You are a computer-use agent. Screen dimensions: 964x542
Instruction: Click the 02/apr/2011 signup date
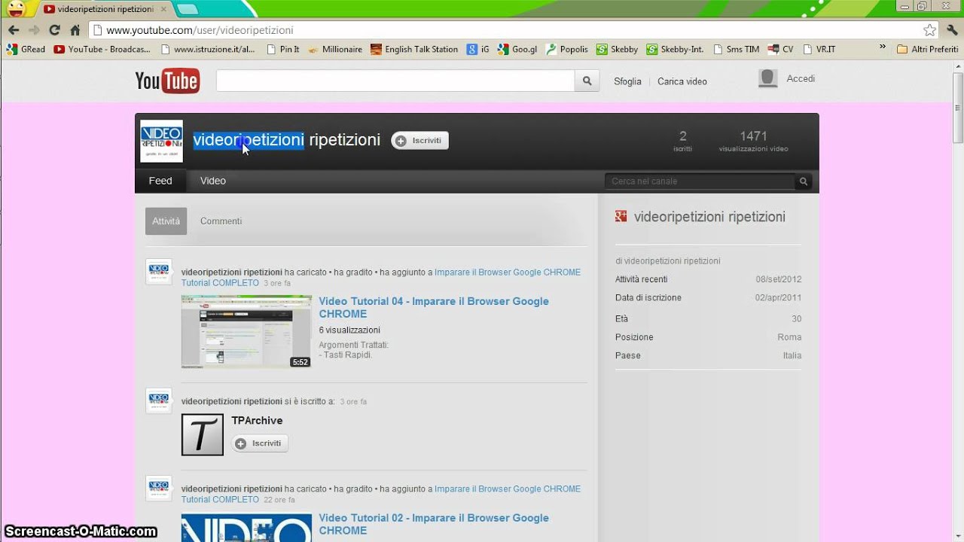(x=779, y=297)
